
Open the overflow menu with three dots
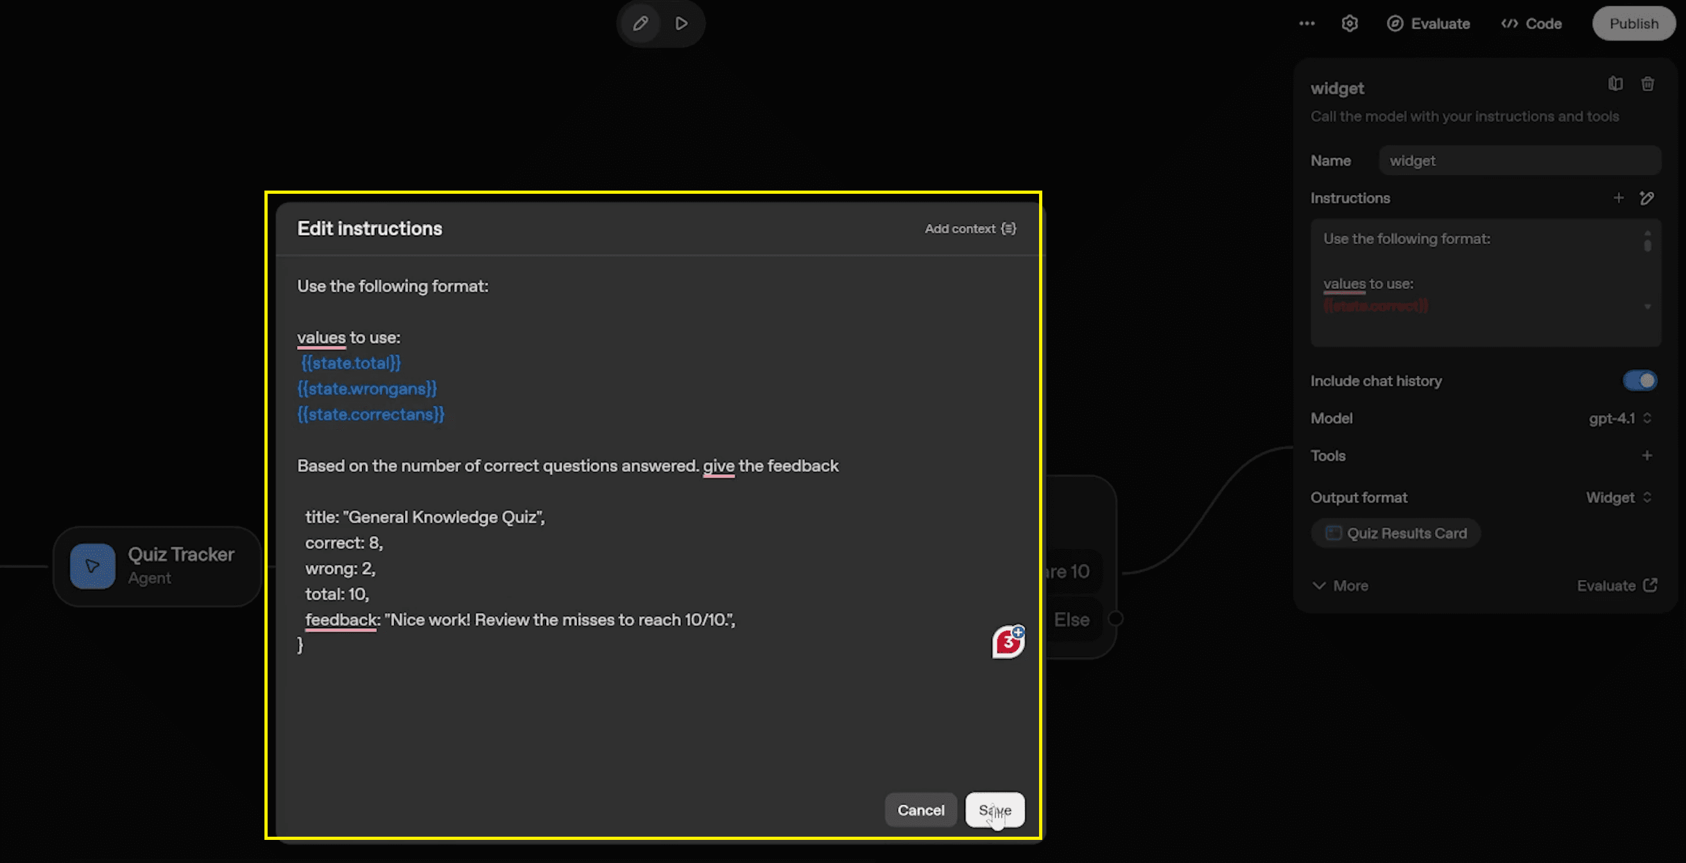click(x=1307, y=24)
